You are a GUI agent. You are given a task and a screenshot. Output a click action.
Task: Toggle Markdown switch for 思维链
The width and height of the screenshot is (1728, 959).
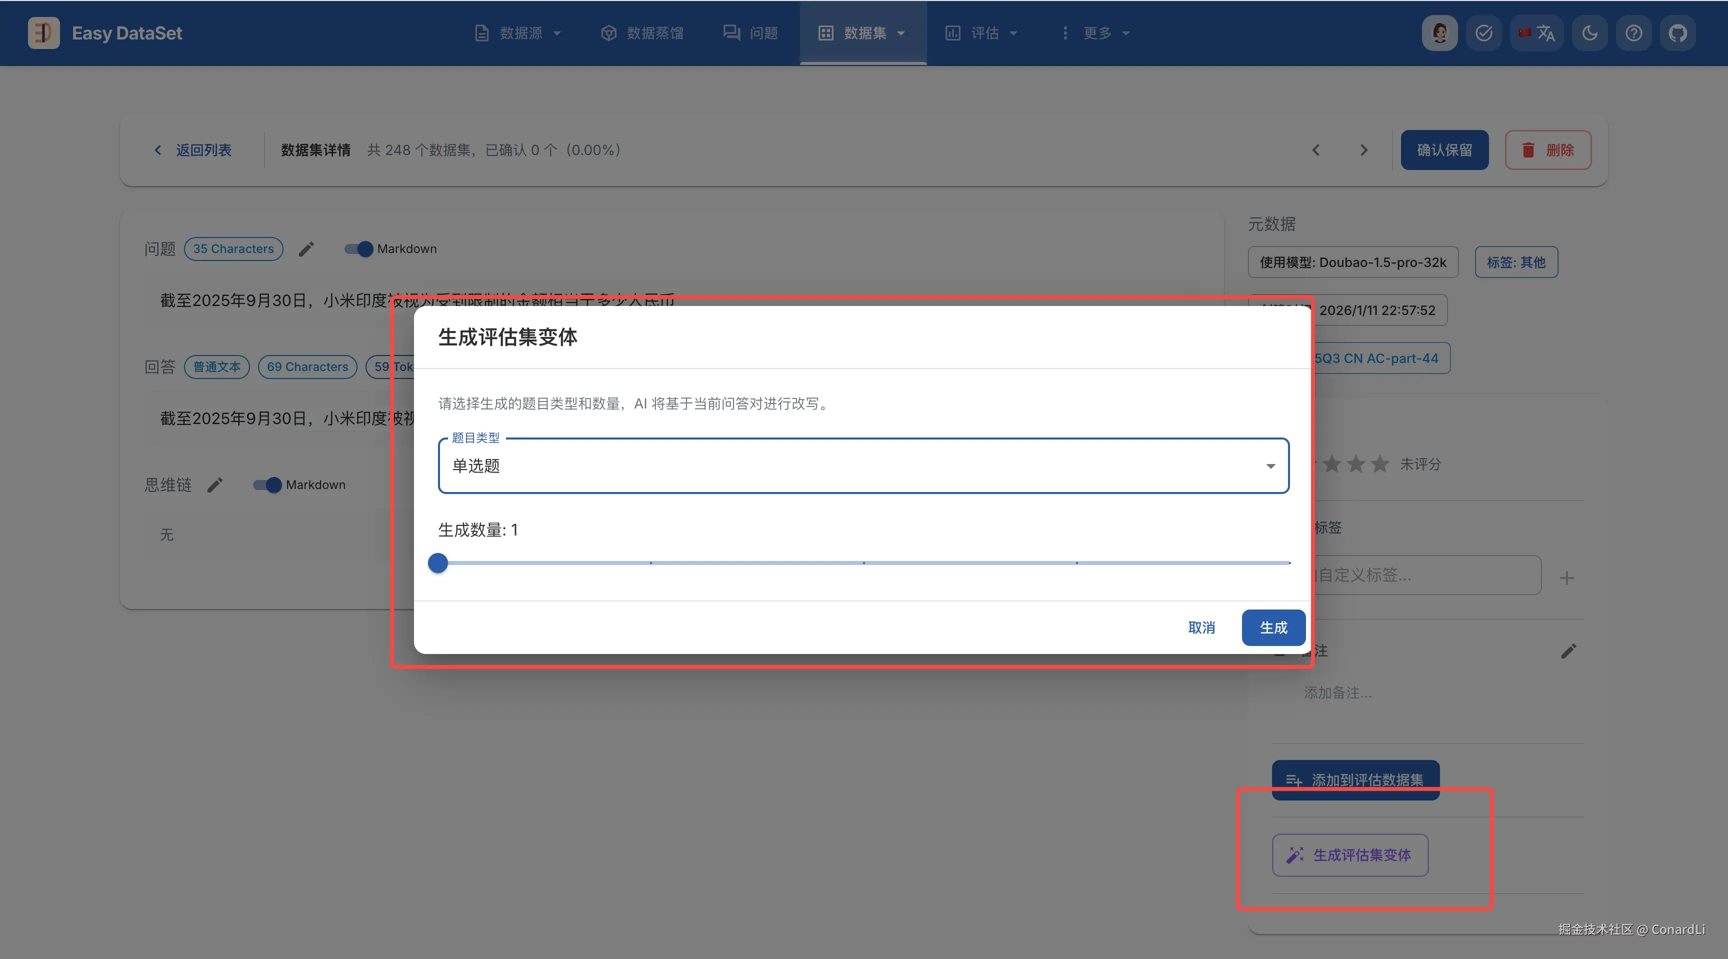pyautogui.click(x=267, y=485)
